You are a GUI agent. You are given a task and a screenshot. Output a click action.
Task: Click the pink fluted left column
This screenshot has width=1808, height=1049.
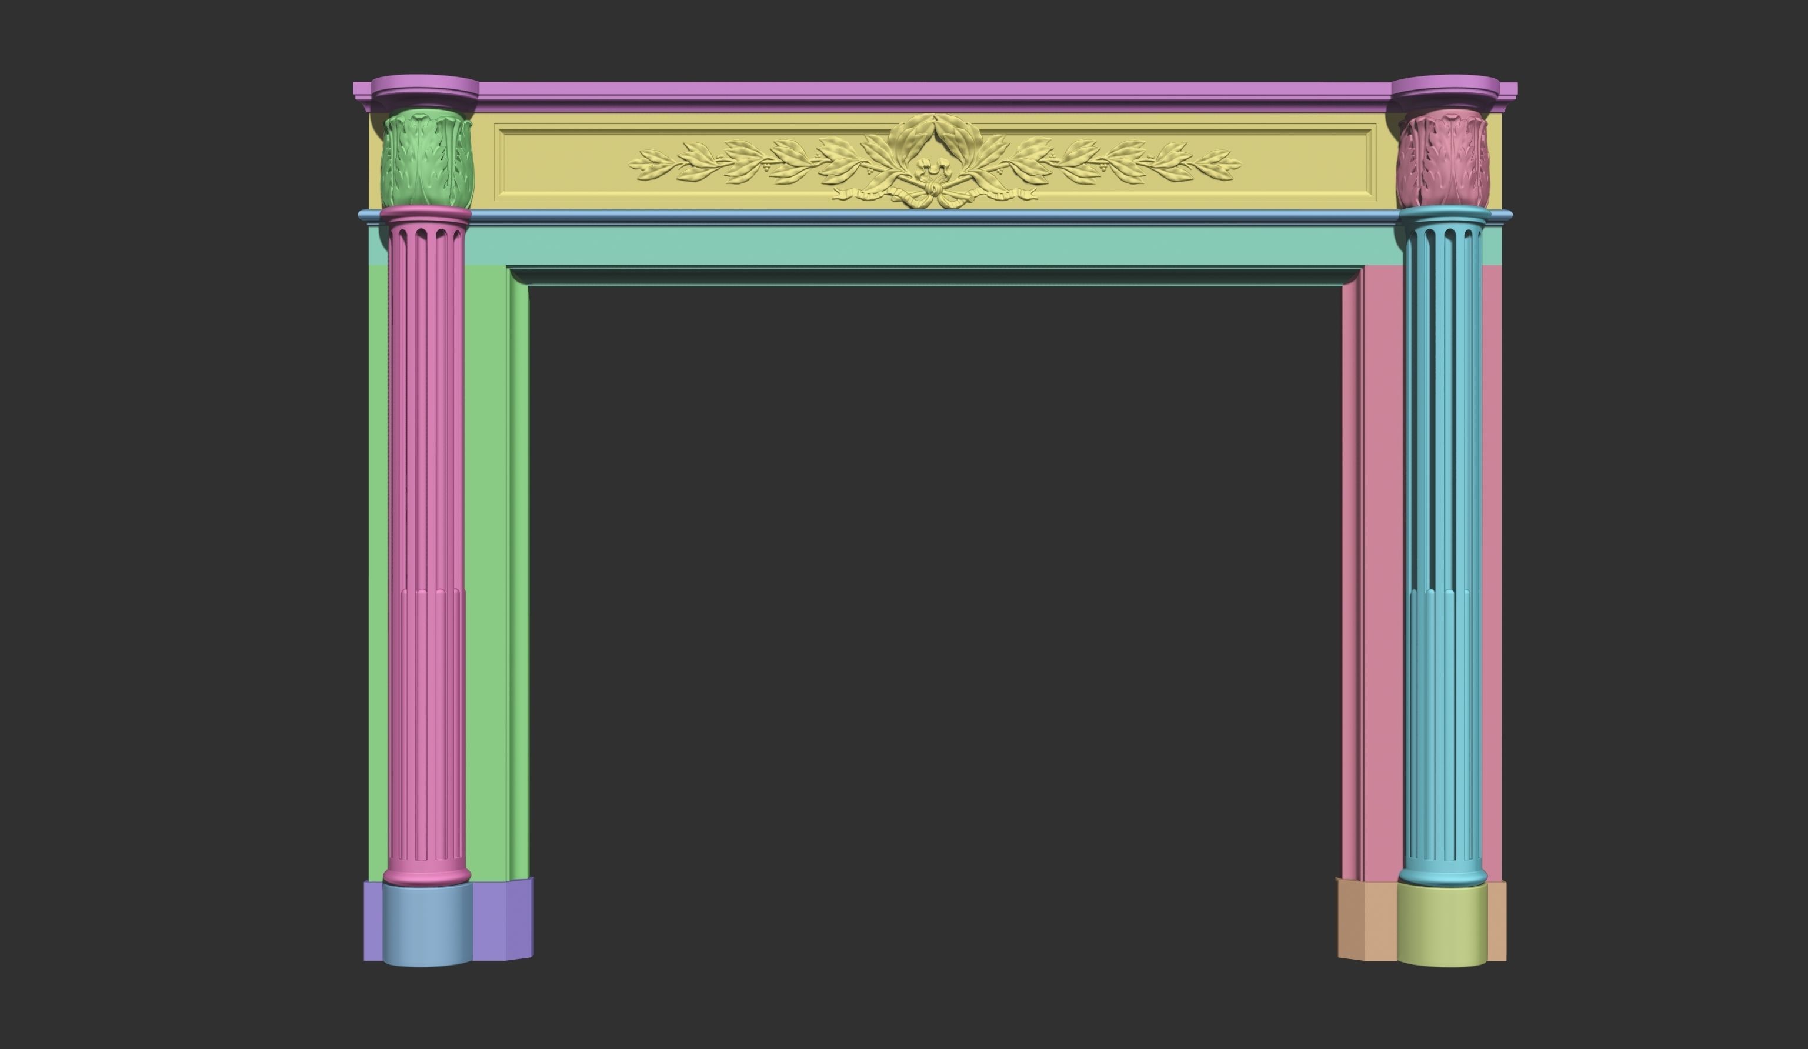pyautogui.click(x=427, y=545)
